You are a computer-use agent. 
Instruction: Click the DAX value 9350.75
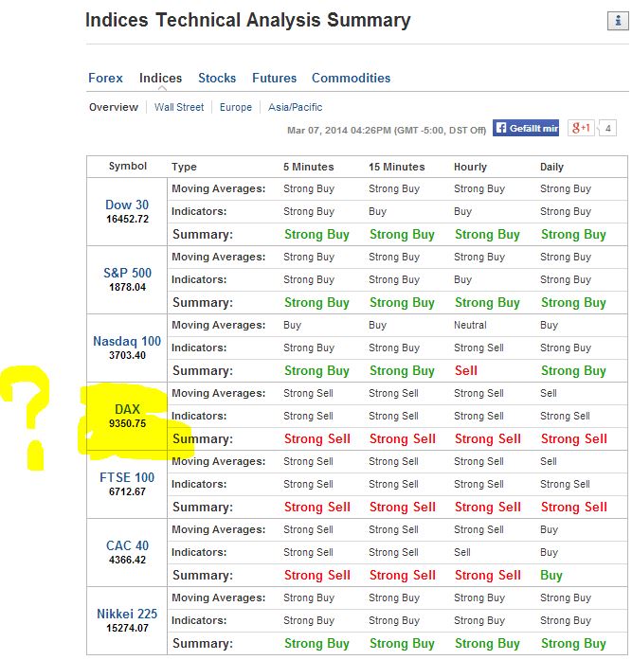127,423
